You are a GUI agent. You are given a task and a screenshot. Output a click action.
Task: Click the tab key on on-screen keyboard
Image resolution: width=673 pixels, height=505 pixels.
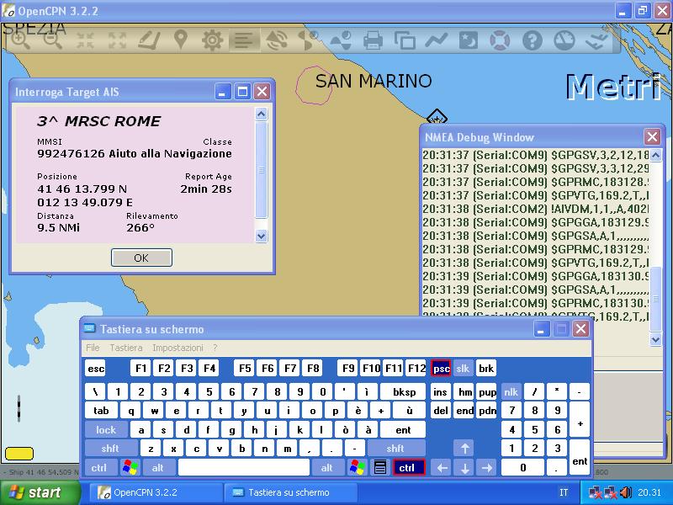tap(101, 411)
